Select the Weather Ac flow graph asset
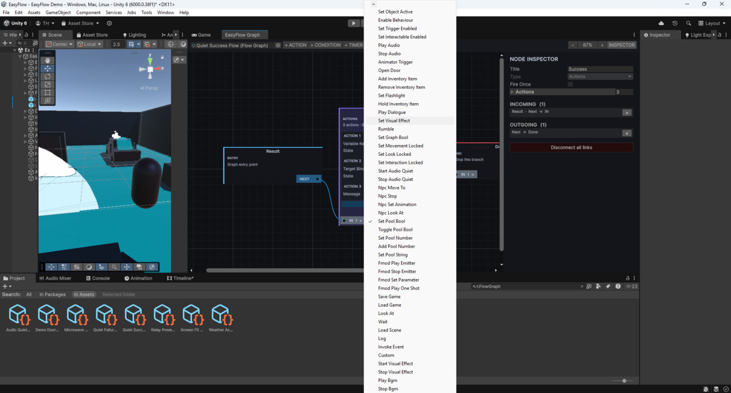Image resolution: width=731 pixels, height=393 pixels. (x=221, y=318)
